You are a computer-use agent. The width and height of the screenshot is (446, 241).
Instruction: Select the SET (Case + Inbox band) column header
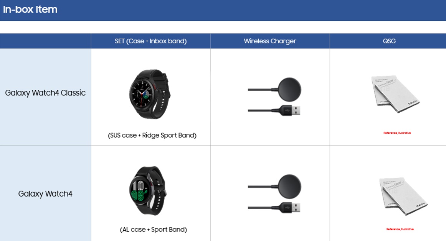tap(151, 41)
